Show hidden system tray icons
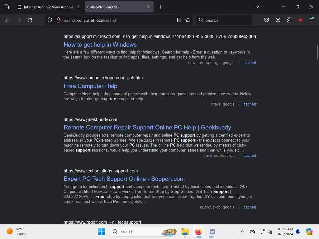This screenshot has width=319, height=239. click(242, 232)
